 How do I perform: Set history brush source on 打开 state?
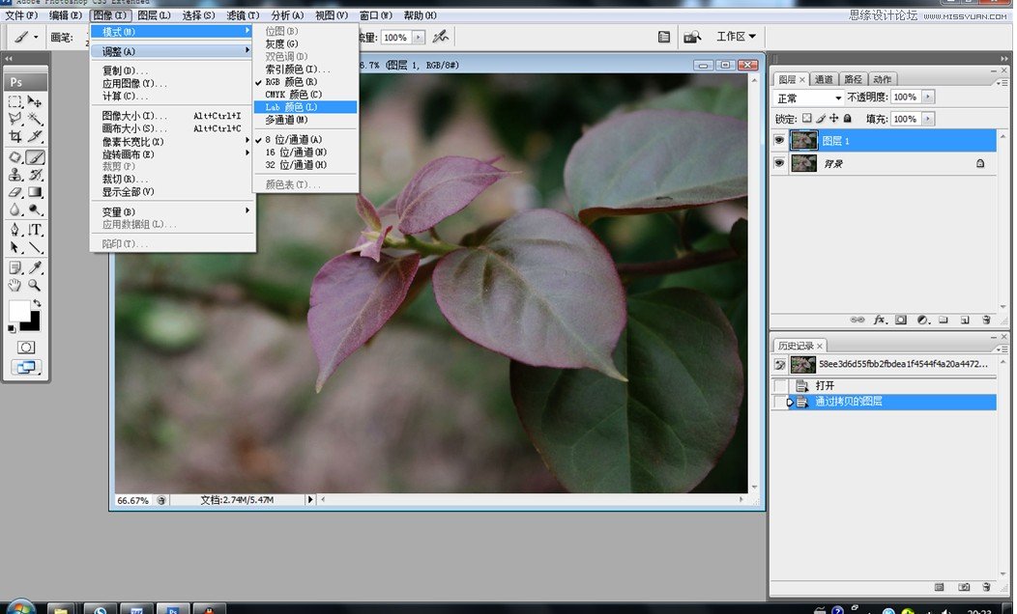(780, 386)
